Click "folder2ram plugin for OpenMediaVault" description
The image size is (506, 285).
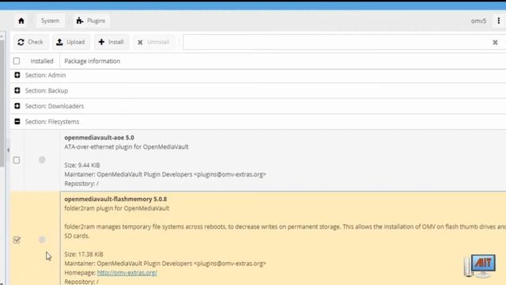[116, 208]
